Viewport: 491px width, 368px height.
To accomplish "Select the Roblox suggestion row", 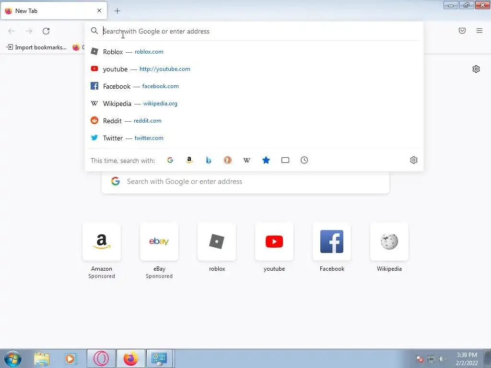I will 254,52.
